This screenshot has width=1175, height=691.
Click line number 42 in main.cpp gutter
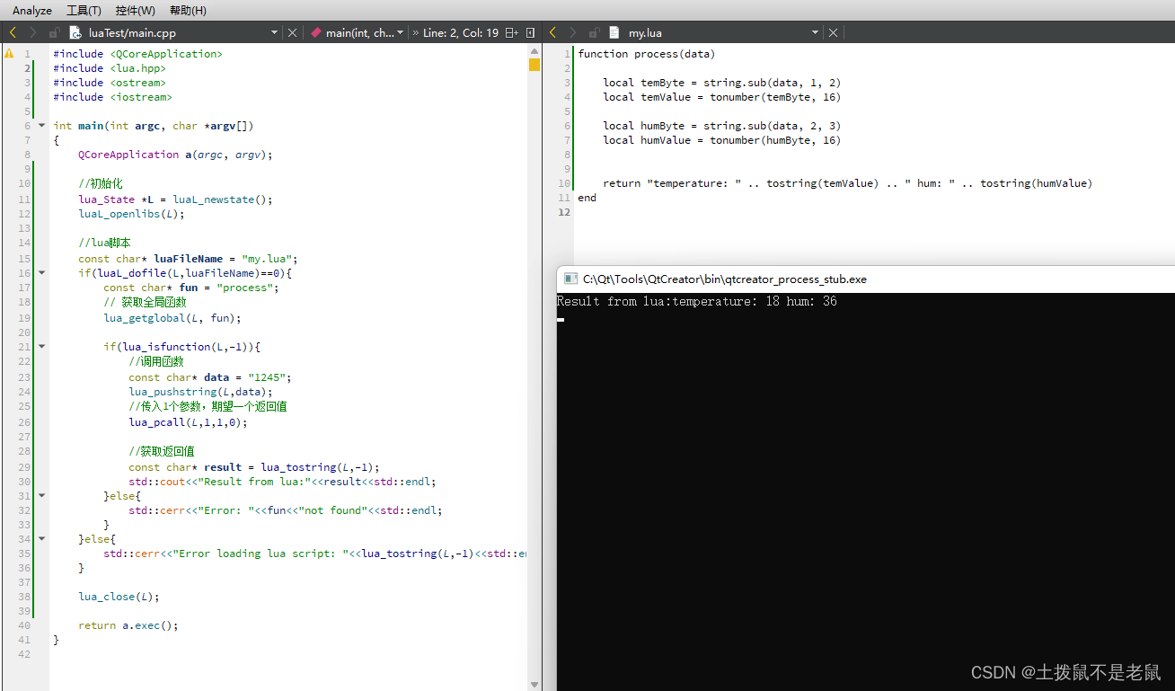click(24, 654)
